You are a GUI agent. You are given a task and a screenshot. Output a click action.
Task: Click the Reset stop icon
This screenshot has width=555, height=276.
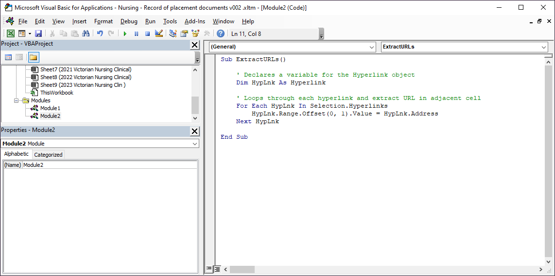coord(148,33)
